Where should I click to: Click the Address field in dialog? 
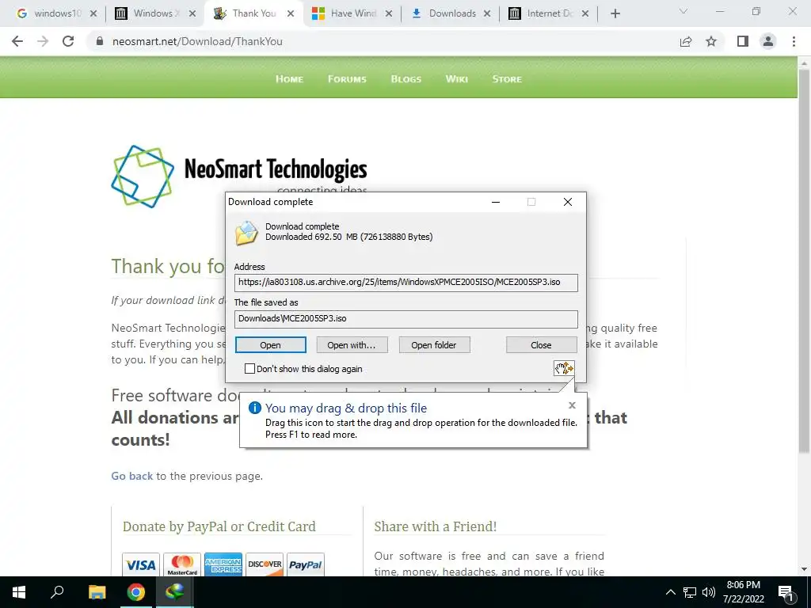pyautogui.click(x=406, y=283)
